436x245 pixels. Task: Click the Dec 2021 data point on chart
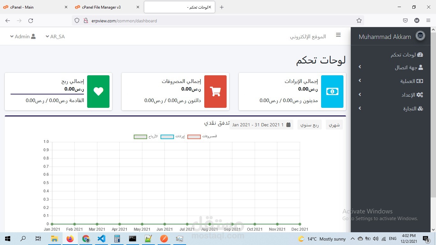pos(300,224)
